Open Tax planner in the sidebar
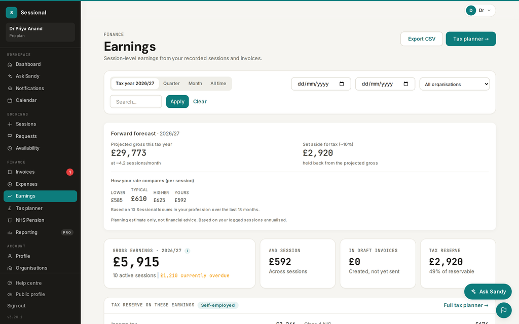This screenshot has width=519, height=324. point(41,208)
